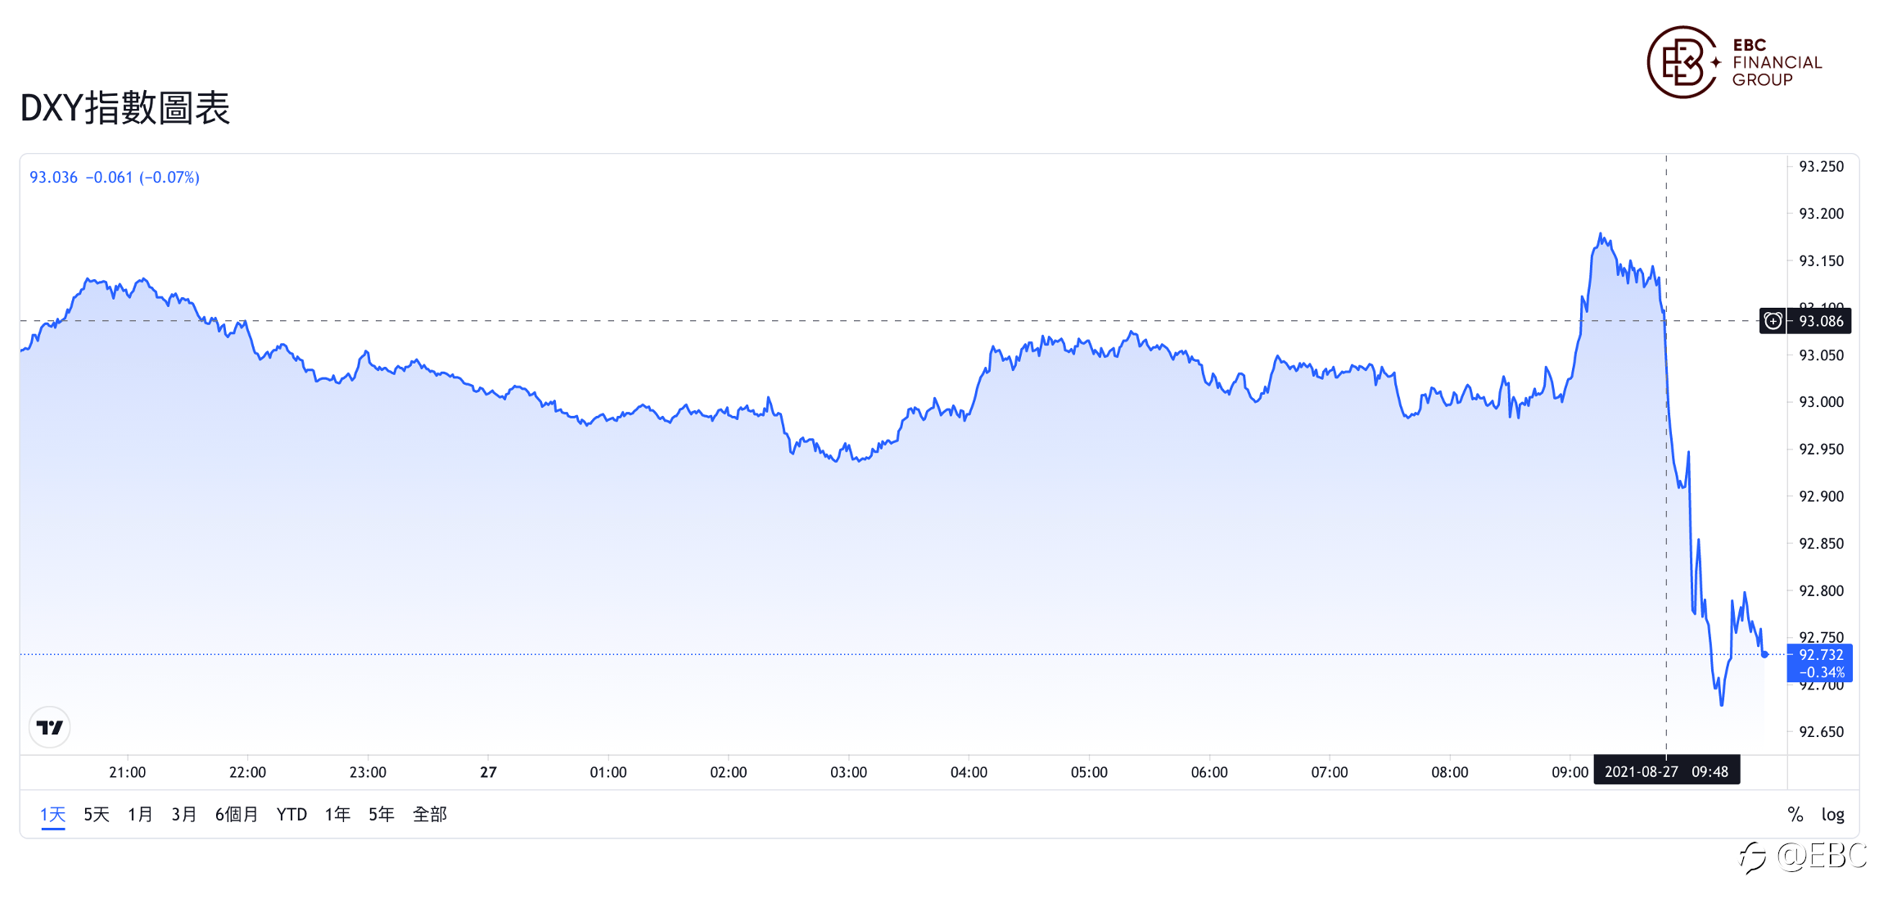Click the 03:00 time axis mark
This screenshot has width=1888, height=904.
(848, 772)
